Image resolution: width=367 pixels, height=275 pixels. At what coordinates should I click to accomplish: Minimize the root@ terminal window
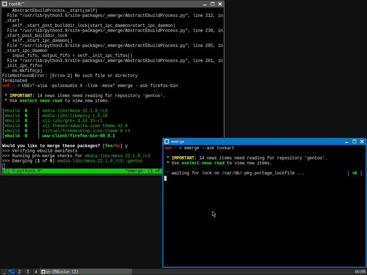click(205, 4)
